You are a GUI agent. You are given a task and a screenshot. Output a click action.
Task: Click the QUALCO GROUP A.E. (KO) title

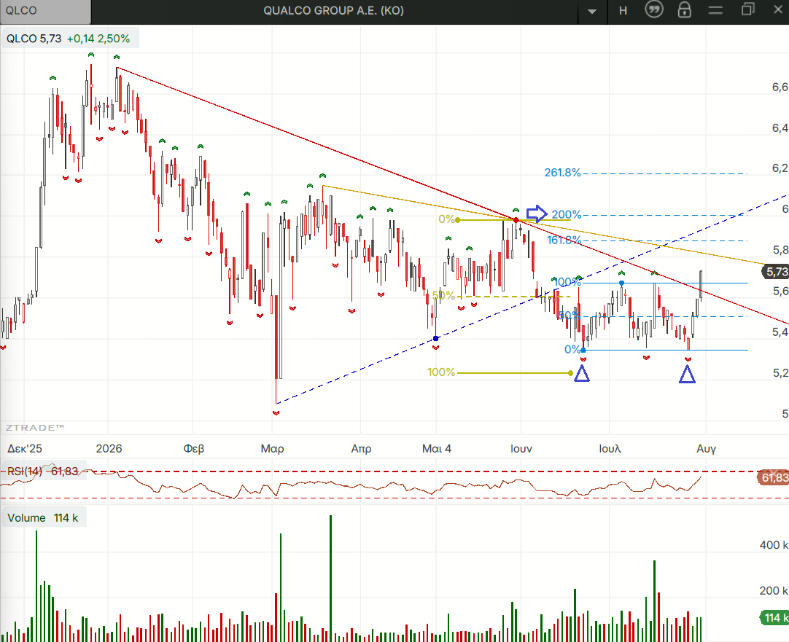[334, 10]
